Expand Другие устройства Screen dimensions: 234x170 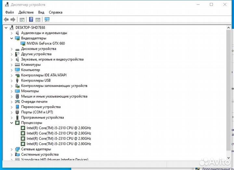(x=12, y=54)
